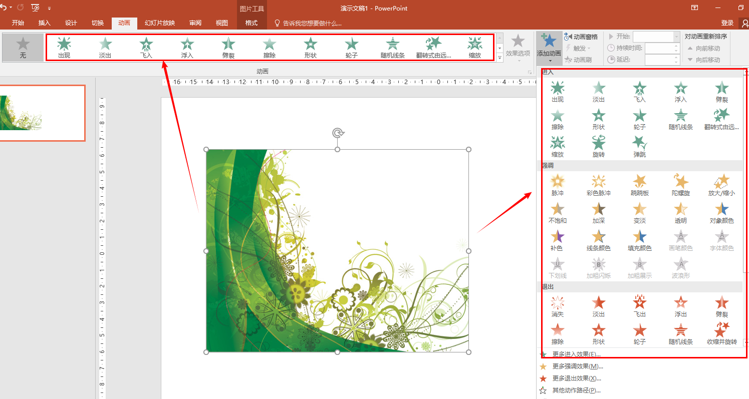Screen dimensions: 749x399
Task: Pick 弹跳 entrance effect in the dropdown panel
Action: pos(640,146)
